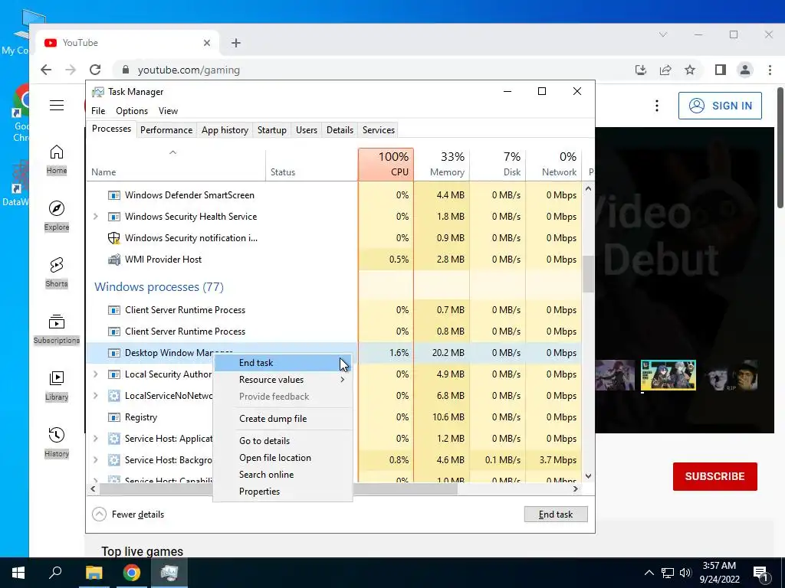The width and height of the screenshot is (785, 588).
Task: Switch to App history tab
Action: pyautogui.click(x=225, y=130)
